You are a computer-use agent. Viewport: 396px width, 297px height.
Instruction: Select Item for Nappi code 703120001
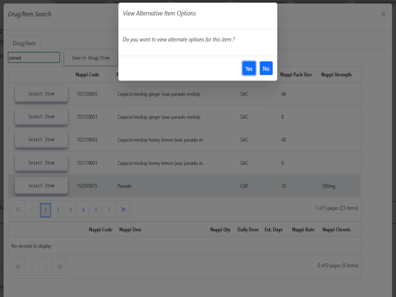pyautogui.click(x=41, y=117)
